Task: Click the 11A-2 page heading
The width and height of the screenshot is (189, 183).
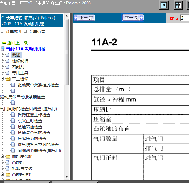Action: [104, 42]
